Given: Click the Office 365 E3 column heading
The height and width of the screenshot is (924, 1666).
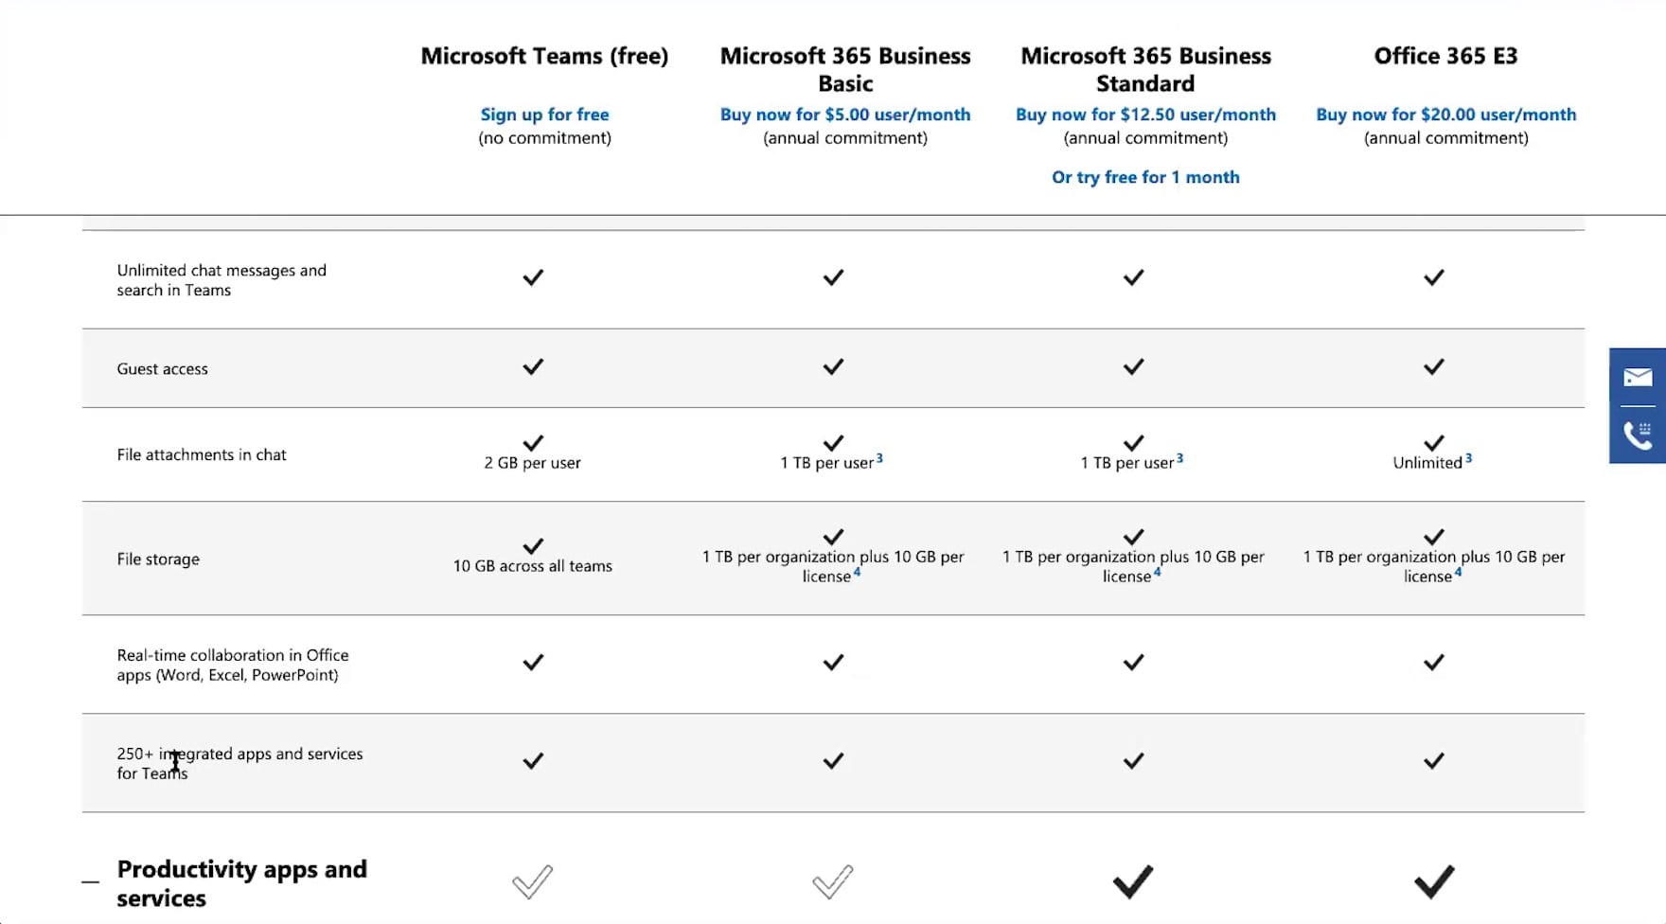Looking at the screenshot, I should click(1445, 56).
